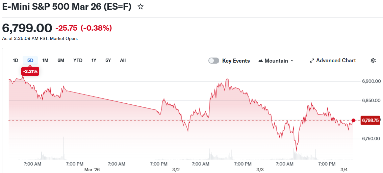Click the E-Mini S&P 500 title
Screen dimensions: 383x173
[67, 7]
